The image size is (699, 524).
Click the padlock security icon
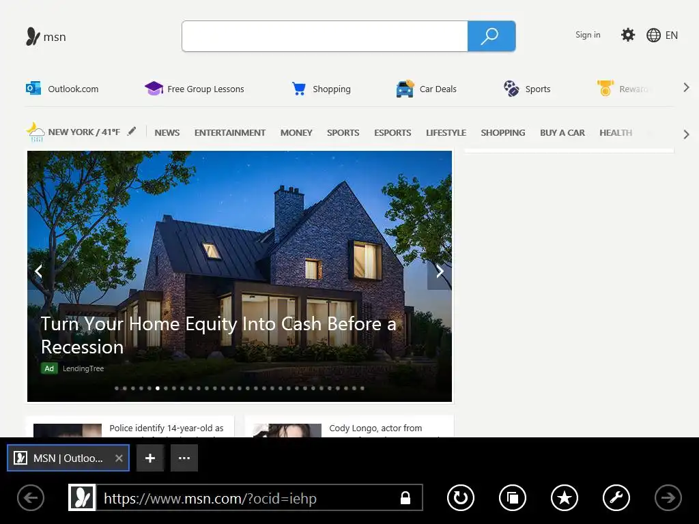405,497
